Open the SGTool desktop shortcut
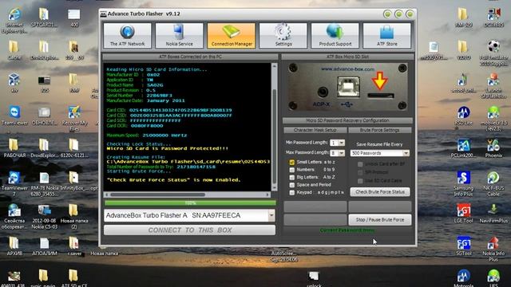This screenshot has width=511, height=287. click(x=463, y=246)
